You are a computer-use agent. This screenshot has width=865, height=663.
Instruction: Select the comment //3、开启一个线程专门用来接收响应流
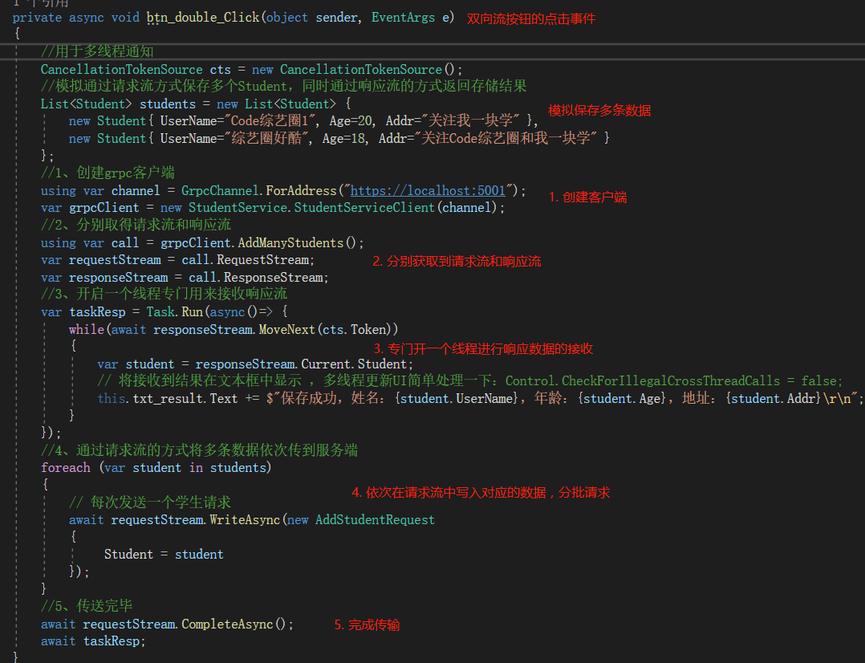click(x=164, y=294)
